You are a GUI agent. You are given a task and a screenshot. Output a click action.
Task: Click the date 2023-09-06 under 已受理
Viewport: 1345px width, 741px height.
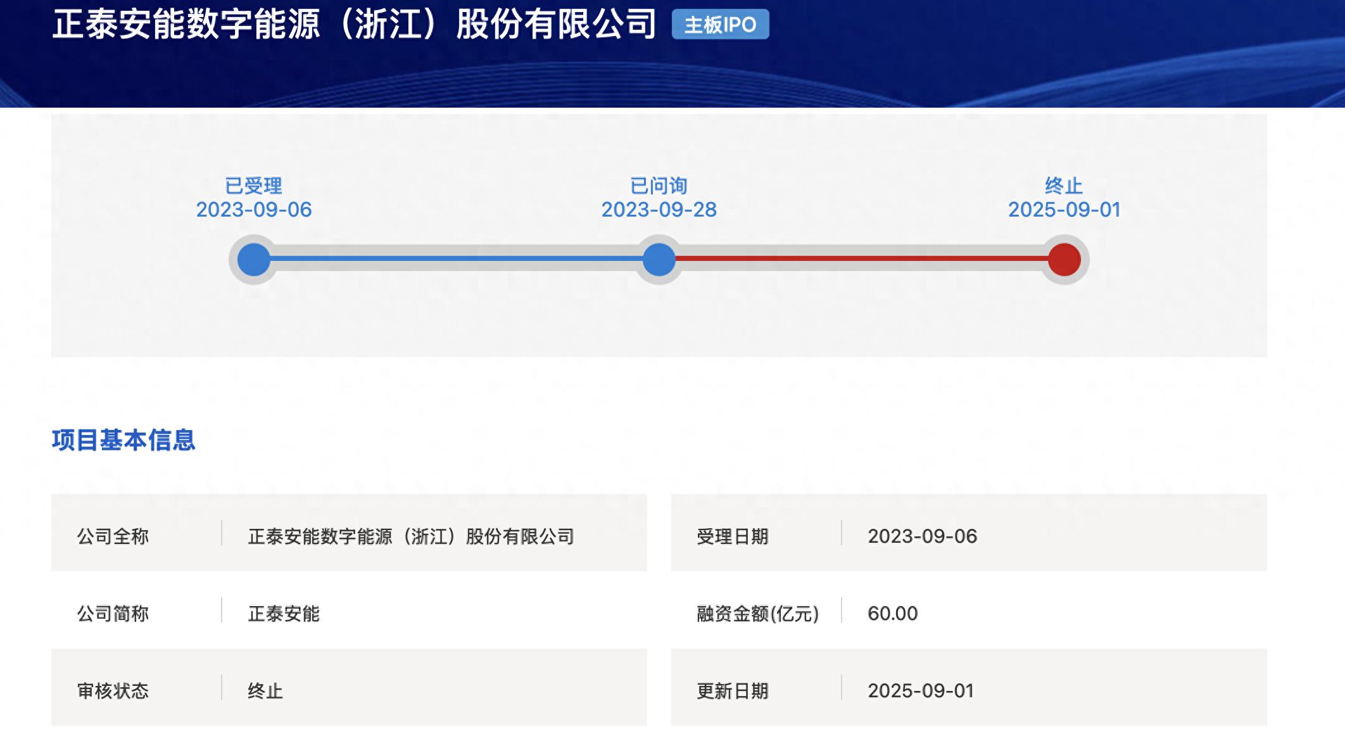coord(254,210)
